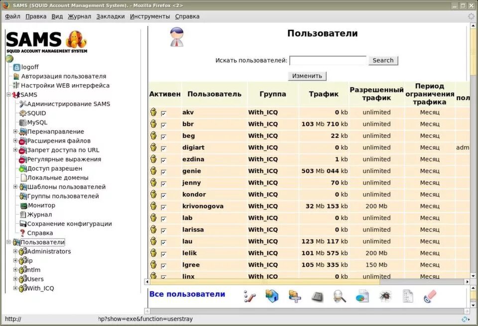Screen dimensions: 478x326
Task: Click the MySQL database icon
Action: 23,122
